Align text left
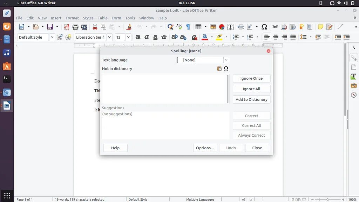 (x=267, y=37)
